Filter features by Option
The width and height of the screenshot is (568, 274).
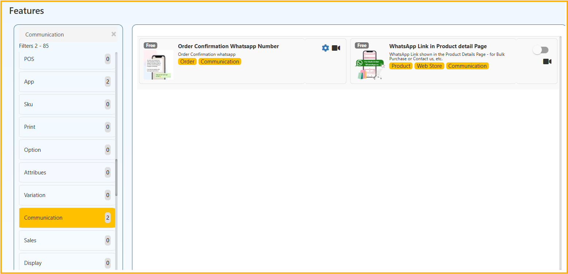67,150
